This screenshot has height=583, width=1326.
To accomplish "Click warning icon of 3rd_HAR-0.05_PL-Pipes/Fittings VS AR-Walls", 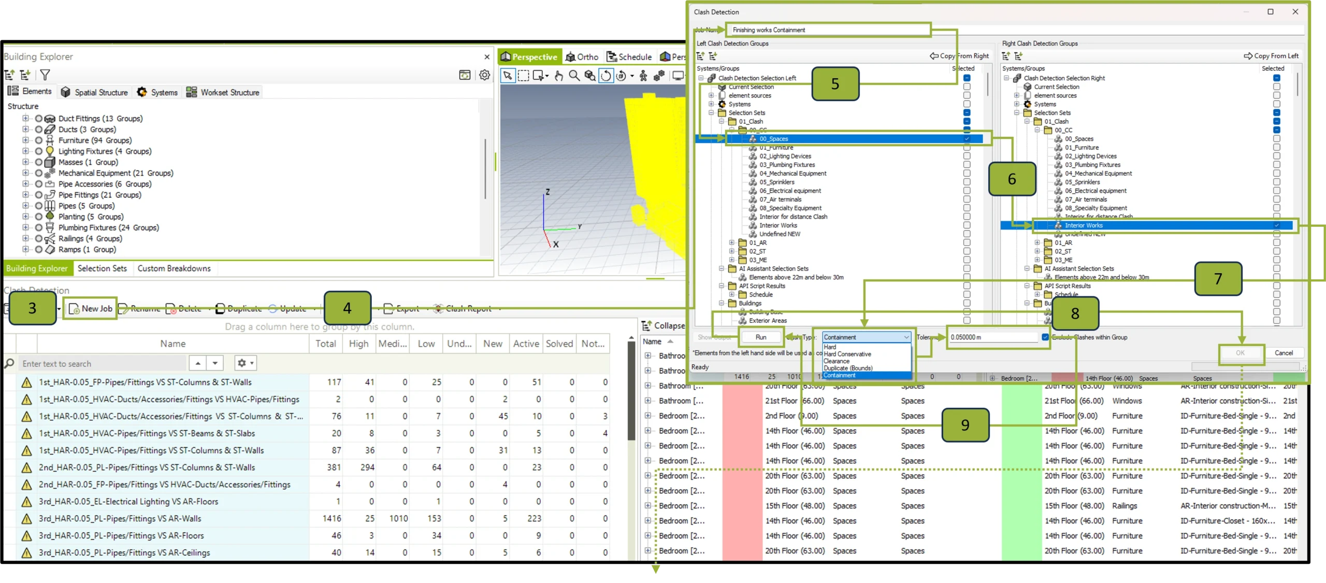I will click(x=26, y=519).
